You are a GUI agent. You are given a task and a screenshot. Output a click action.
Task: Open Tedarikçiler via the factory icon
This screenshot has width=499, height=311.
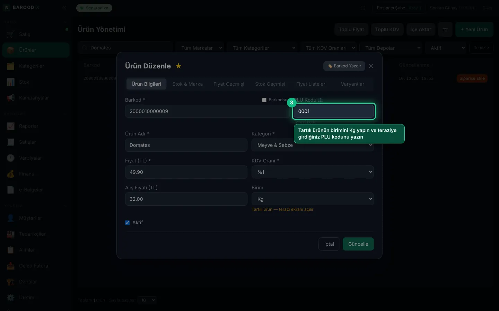pos(10,234)
